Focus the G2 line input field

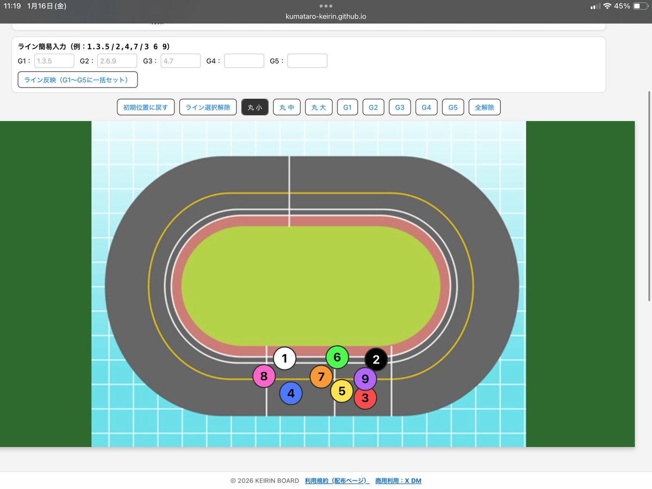[117, 61]
